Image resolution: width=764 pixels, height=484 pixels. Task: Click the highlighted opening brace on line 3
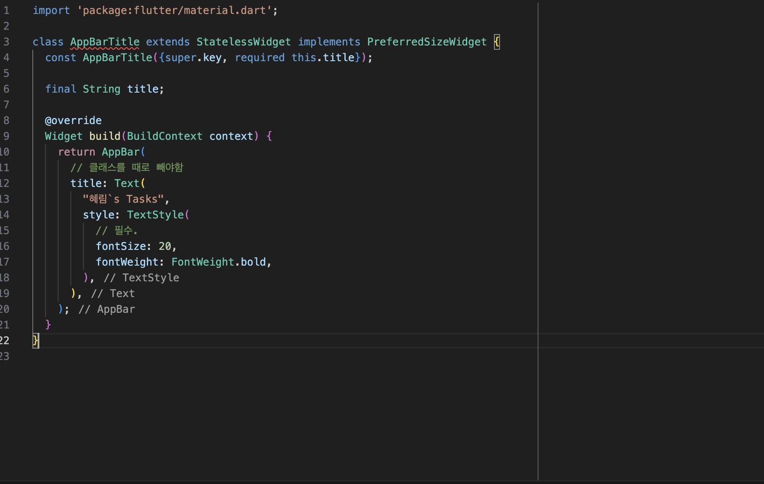(497, 42)
